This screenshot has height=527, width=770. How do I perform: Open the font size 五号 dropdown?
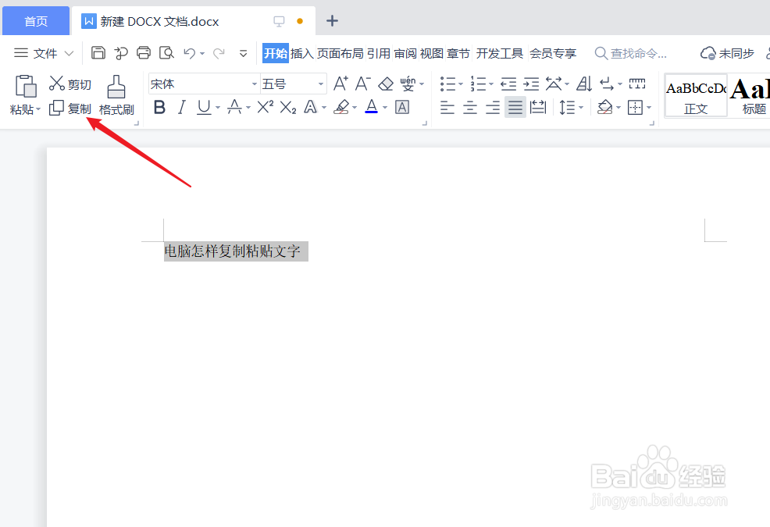(321, 84)
